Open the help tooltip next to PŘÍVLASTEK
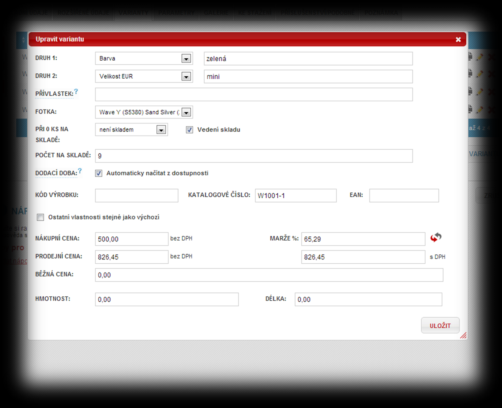 coord(76,91)
